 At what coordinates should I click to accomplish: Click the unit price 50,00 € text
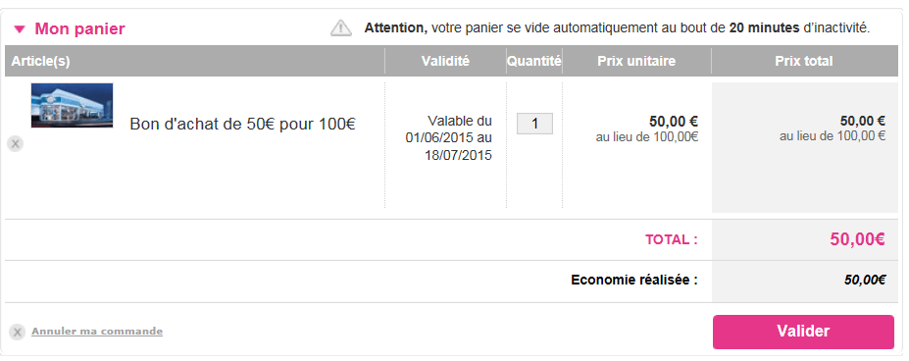coord(673,122)
